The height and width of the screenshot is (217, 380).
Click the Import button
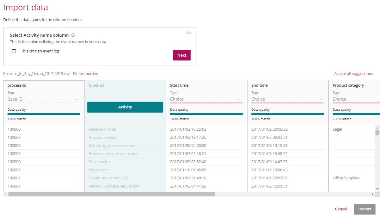click(x=364, y=209)
